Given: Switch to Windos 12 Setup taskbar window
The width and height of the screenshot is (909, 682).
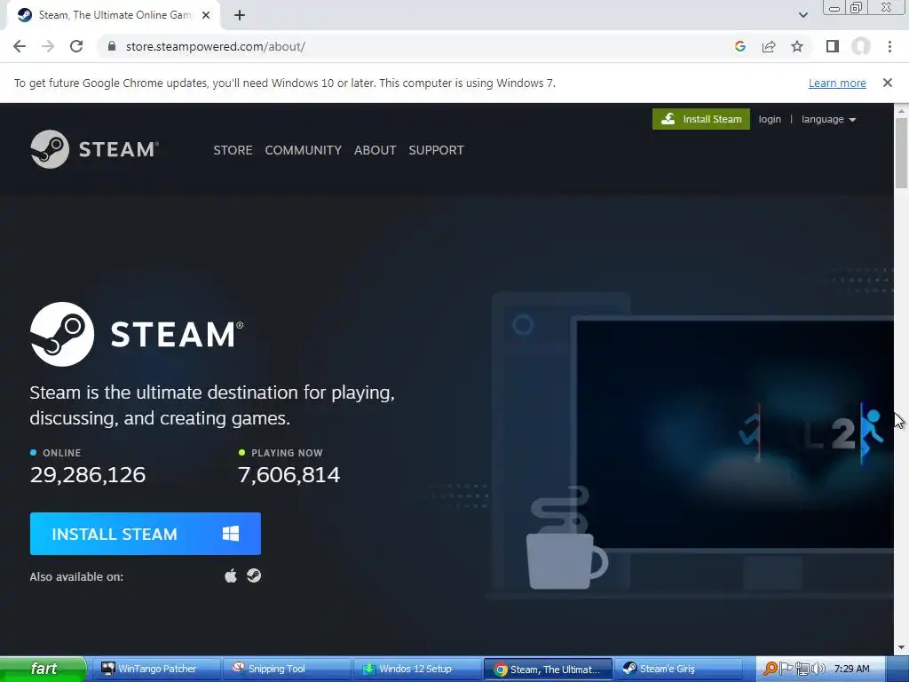Looking at the screenshot, I should coord(417,669).
